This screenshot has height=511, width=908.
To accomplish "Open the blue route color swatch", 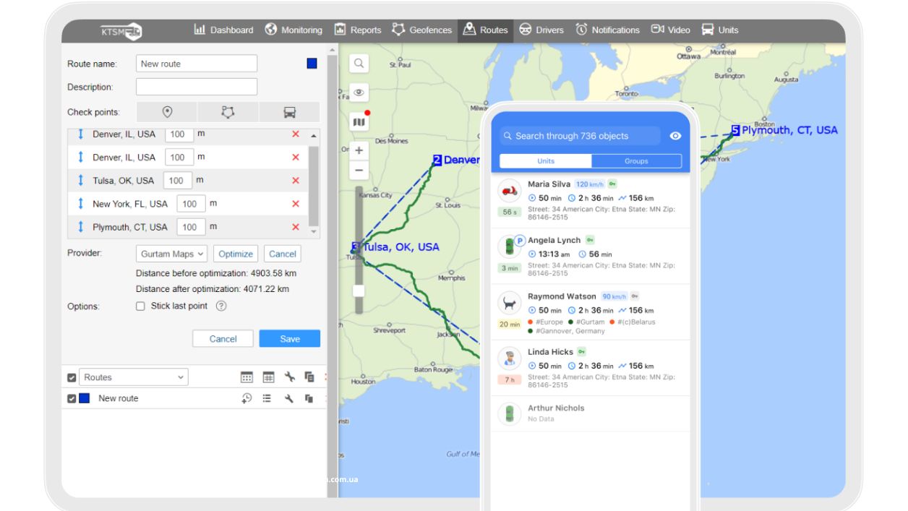I will pos(312,64).
